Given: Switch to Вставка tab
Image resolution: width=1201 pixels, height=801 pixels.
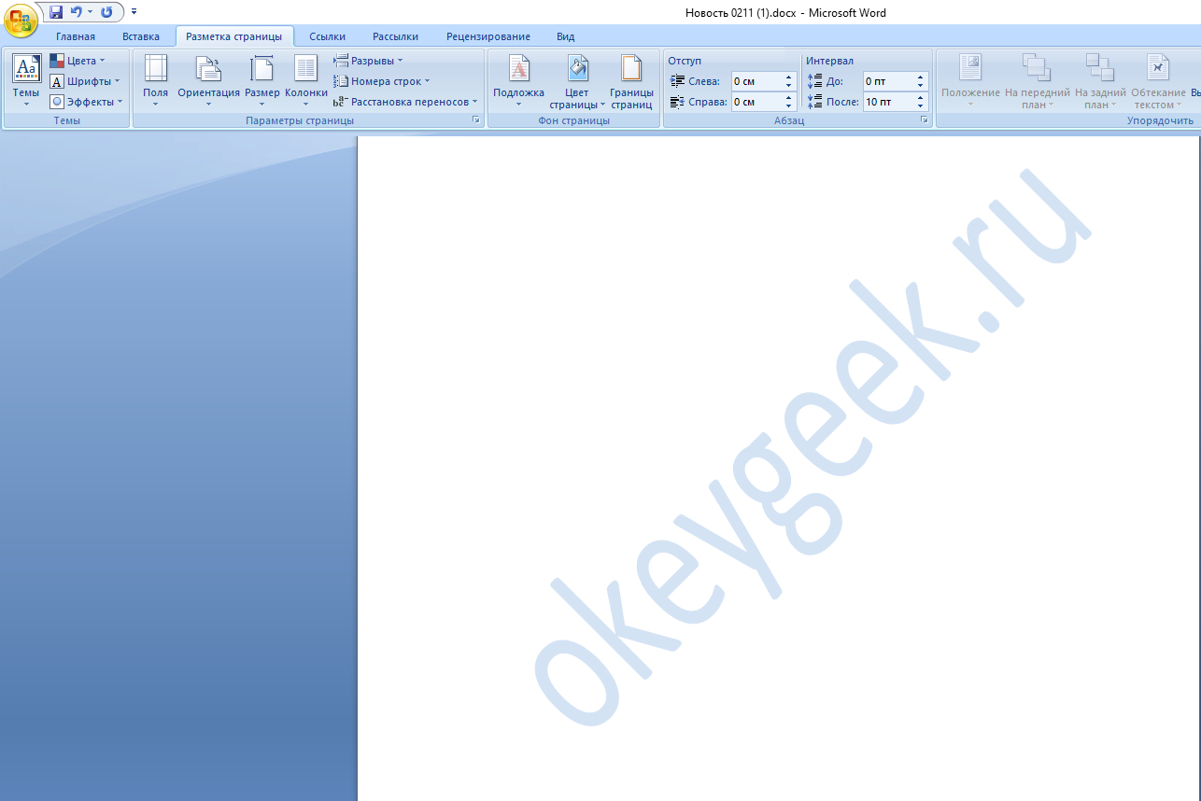Looking at the screenshot, I should coord(141,36).
